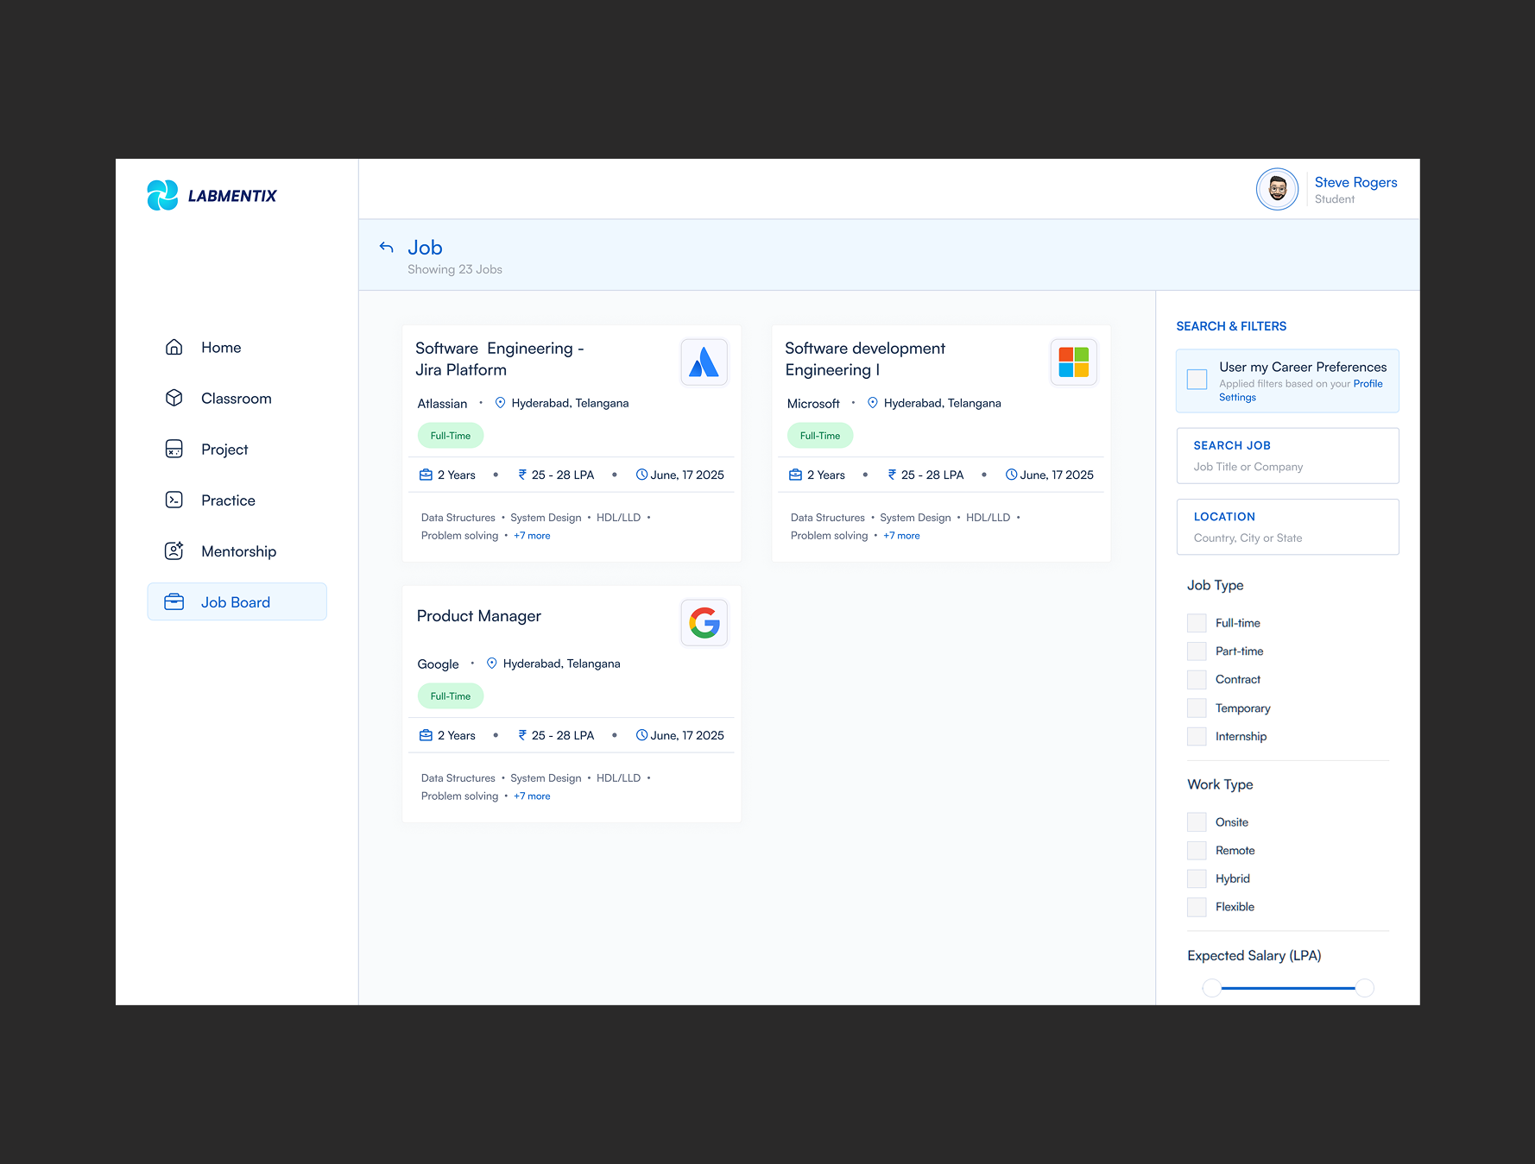Click the Classroom cube icon
The height and width of the screenshot is (1164, 1535).
[174, 398]
